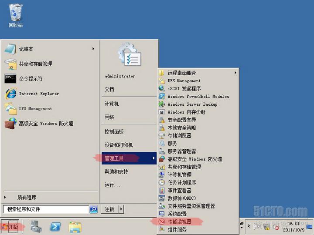
Task: Click the 系统配置 icon
Action: (x=162, y=214)
